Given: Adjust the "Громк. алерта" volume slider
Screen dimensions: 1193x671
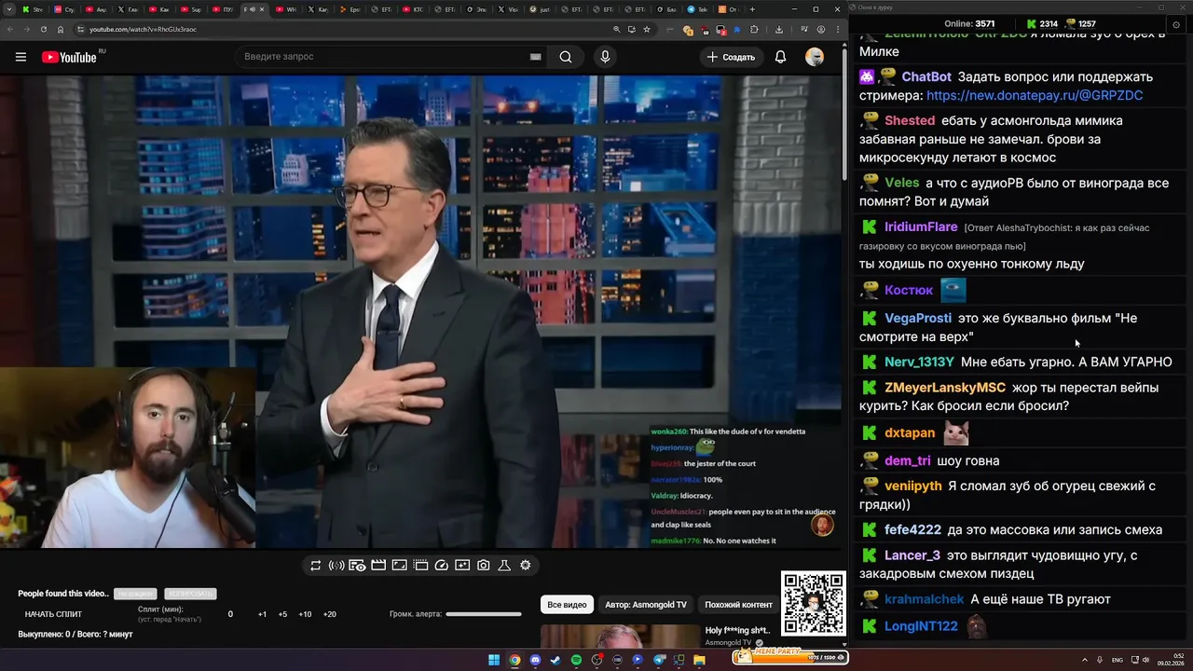Looking at the screenshot, I should [x=484, y=614].
